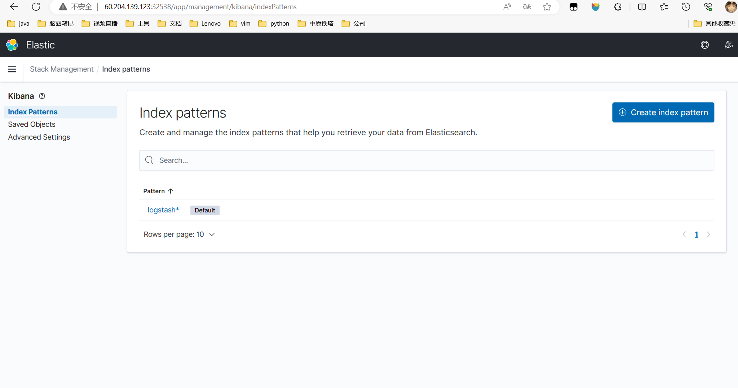Click the Pattern column header
Viewport: 738px width, 388px height.
tap(154, 191)
